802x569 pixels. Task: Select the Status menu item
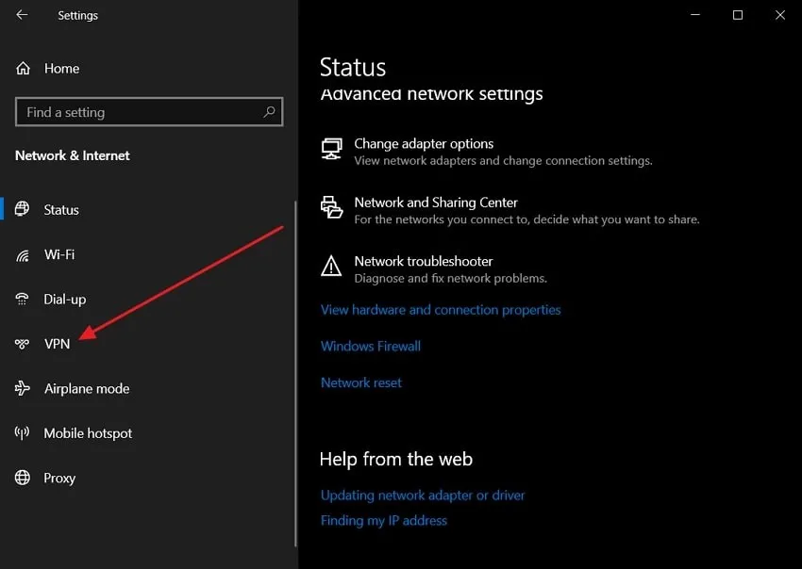[x=61, y=210]
